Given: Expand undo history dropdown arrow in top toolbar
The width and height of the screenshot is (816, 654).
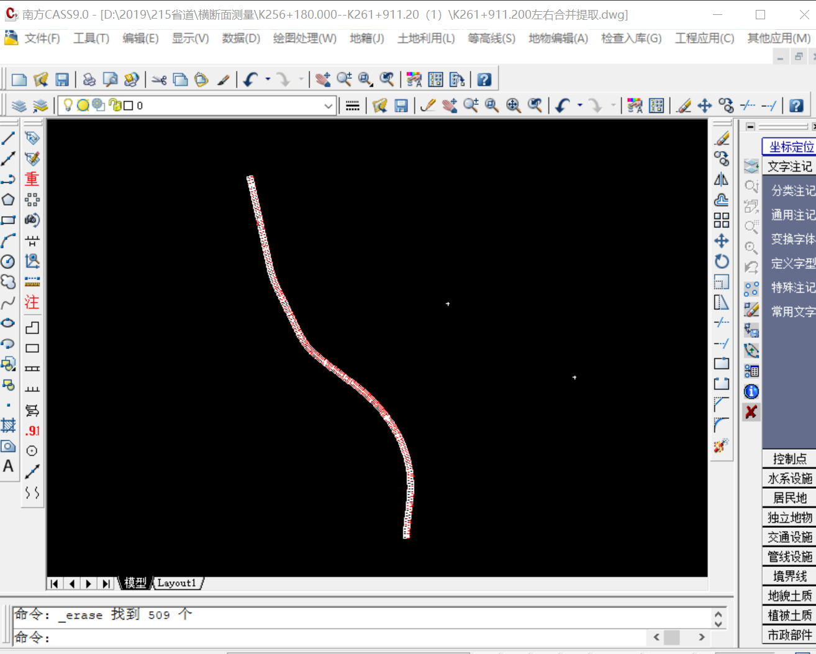Looking at the screenshot, I should pyautogui.click(x=268, y=79).
